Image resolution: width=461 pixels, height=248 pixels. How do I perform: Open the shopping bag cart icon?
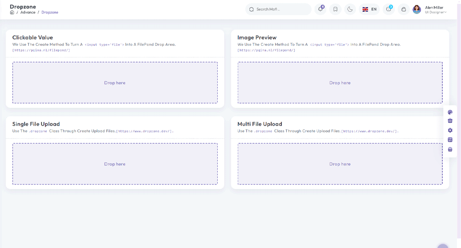[403, 9]
